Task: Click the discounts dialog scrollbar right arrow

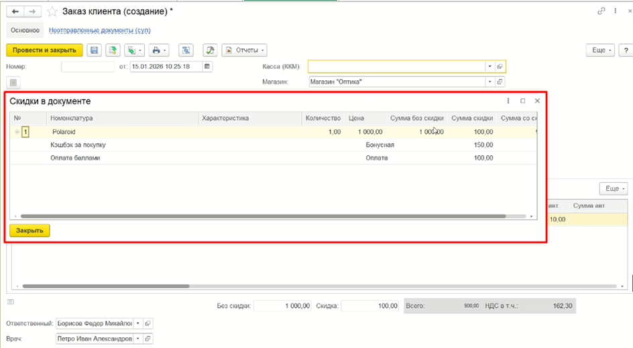Action: (x=532, y=216)
